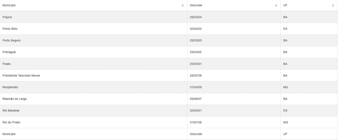Sort table by Município column icon
The image size is (338, 140).
(x=183, y=5)
